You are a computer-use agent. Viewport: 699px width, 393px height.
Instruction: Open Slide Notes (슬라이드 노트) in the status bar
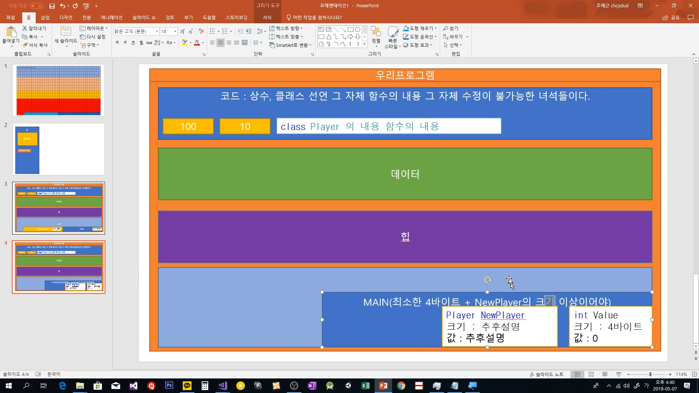pyautogui.click(x=546, y=374)
